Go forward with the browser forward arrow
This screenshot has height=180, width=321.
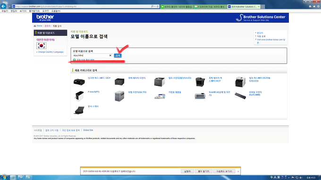9,7
